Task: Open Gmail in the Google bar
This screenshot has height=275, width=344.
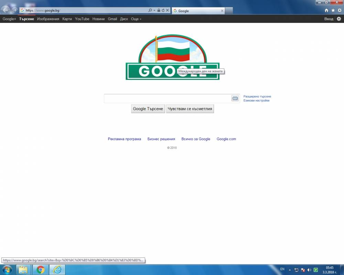Action: tap(112, 19)
